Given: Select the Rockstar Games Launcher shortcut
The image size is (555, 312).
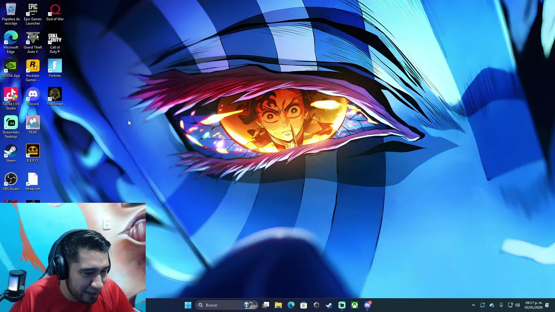Looking at the screenshot, I should pos(33,71).
